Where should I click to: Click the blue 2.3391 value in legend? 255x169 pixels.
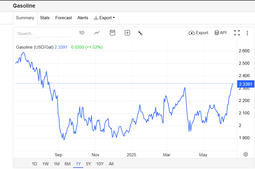tap(61, 47)
